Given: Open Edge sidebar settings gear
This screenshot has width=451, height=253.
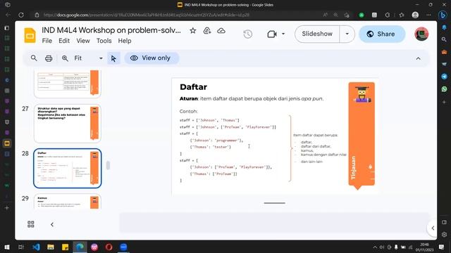Looking at the screenshot, I should [444, 234].
